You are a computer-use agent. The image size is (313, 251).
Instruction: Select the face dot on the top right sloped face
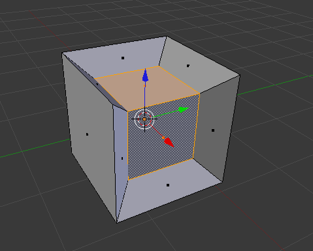(188, 66)
